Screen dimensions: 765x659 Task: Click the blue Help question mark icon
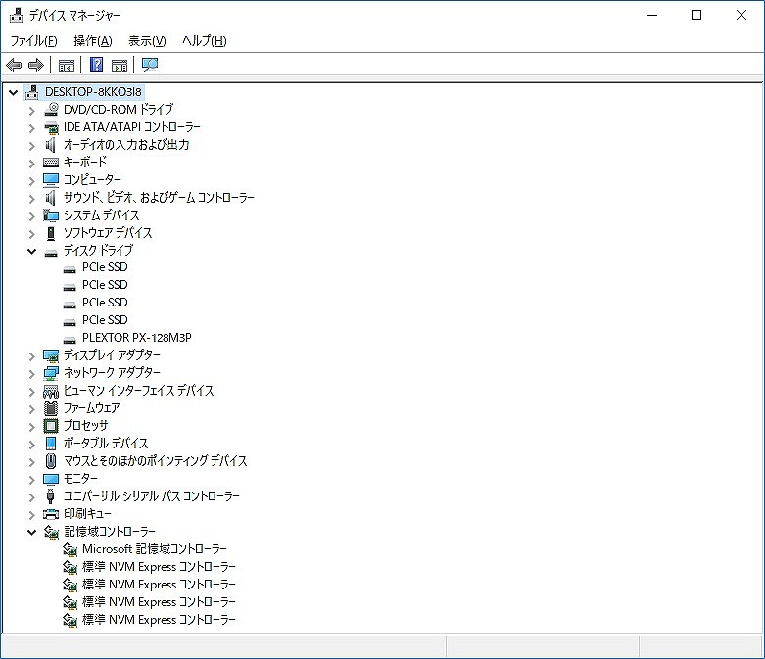tap(96, 66)
